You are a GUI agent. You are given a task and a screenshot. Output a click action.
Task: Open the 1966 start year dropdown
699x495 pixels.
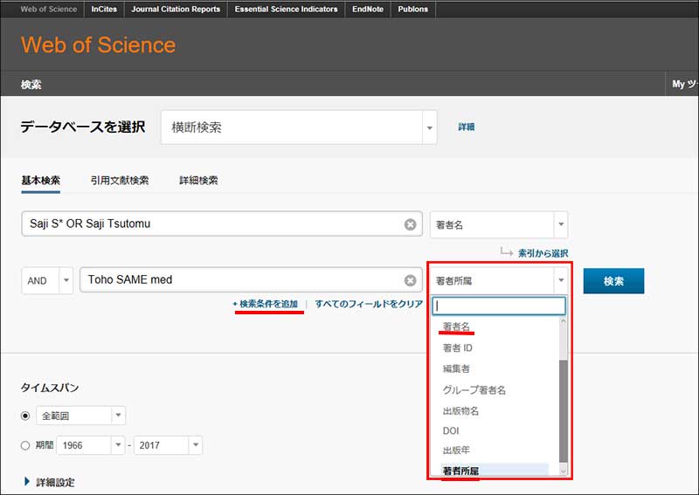click(x=91, y=445)
